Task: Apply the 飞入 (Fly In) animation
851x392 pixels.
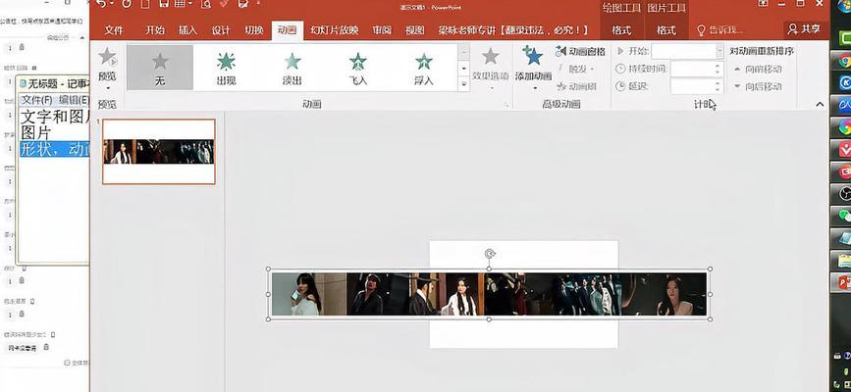Action: [x=358, y=68]
